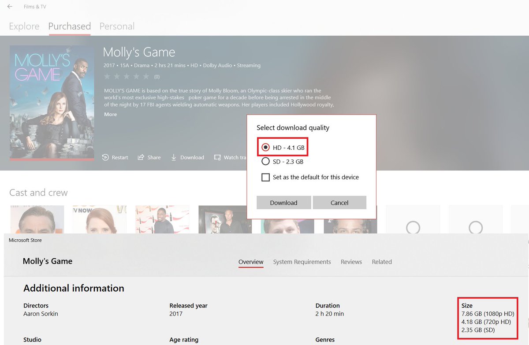Switch to the Personal tab
The height and width of the screenshot is (345, 529).
point(117,26)
